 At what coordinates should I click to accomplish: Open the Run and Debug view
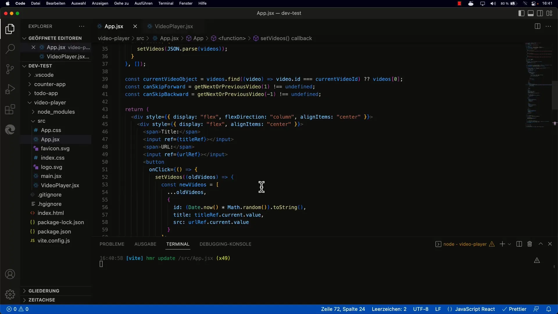[10, 89]
